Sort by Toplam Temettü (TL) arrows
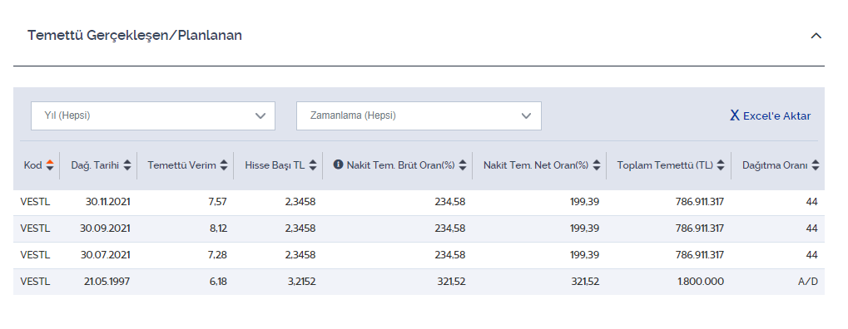Screen dimensions: 848x329 pos(721,165)
